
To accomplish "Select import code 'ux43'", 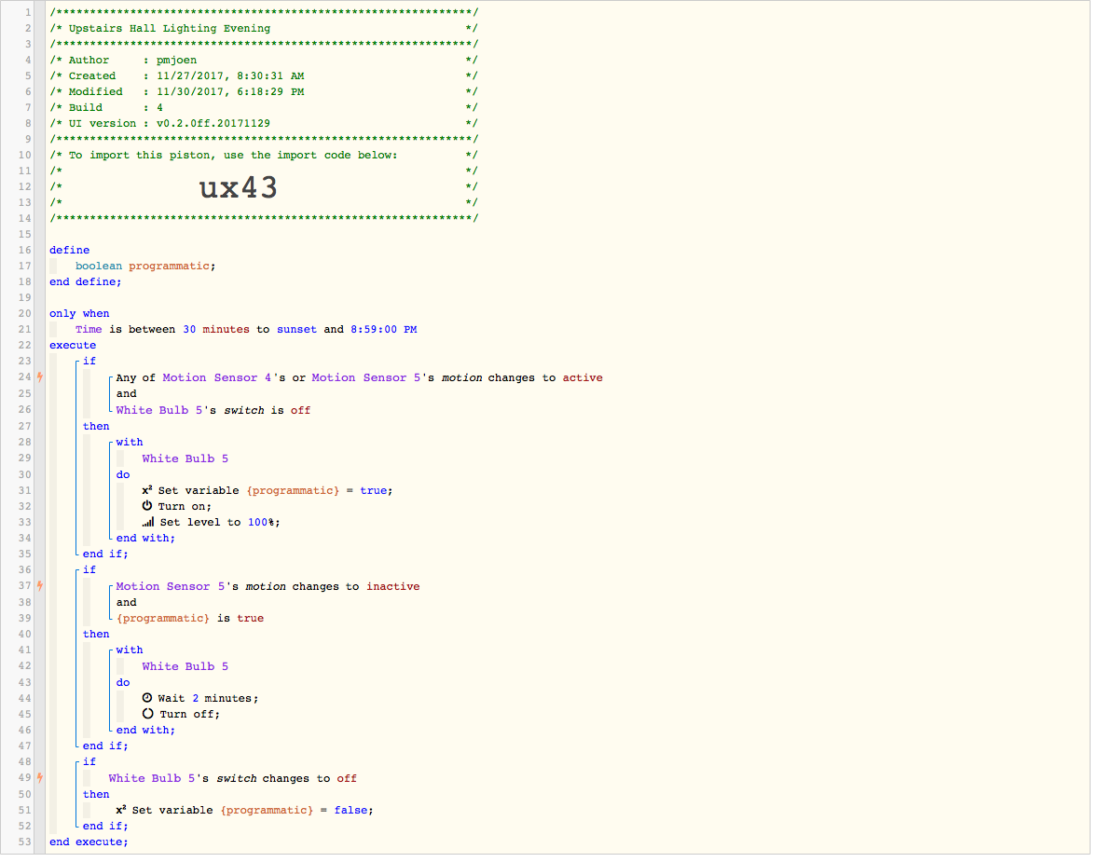I will click(239, 189).
